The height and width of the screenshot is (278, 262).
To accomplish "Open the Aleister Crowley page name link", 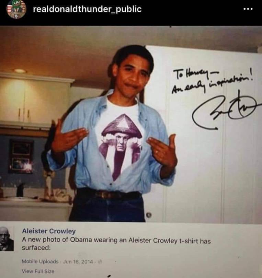I will click(x=49, y=231).
